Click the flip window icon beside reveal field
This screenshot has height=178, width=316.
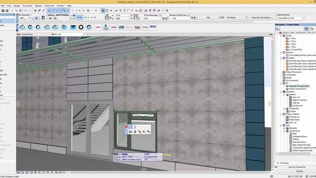[x=194, y=18]
